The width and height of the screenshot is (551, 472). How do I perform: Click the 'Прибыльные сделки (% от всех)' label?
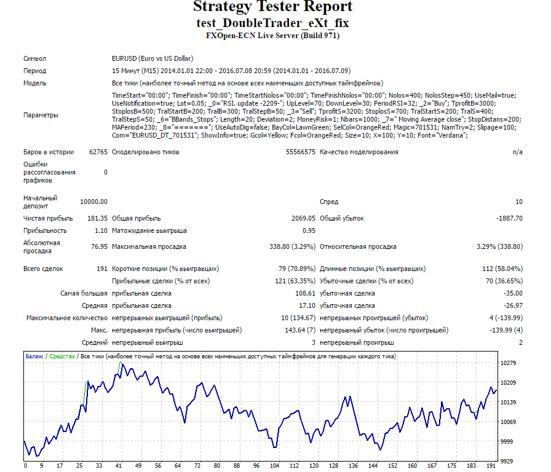click(161, 281)
